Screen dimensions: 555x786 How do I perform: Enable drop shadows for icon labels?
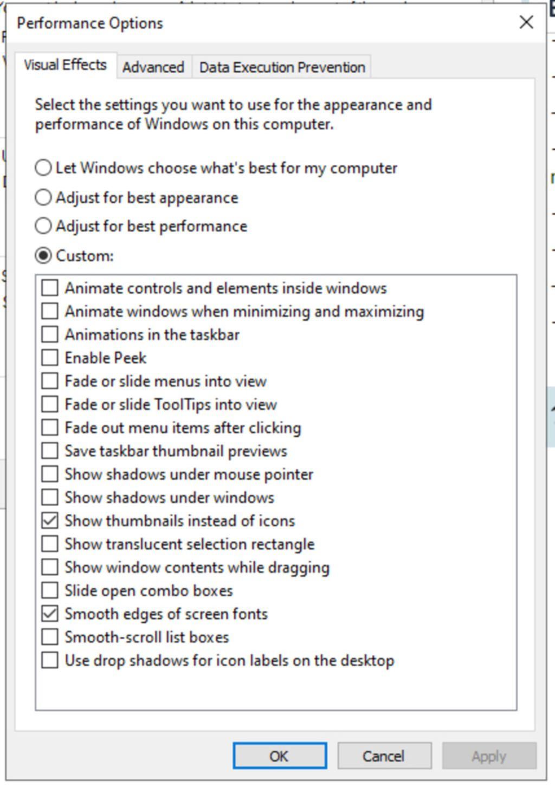coord(50,660)
